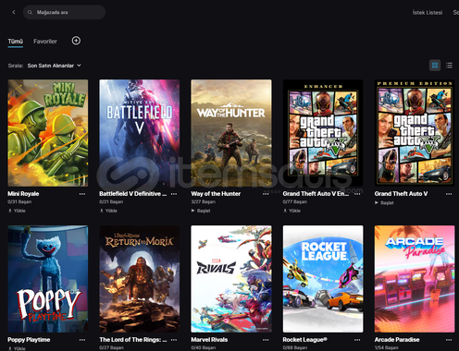Open more options for Arcade Paradise
The image size is (459, 351).
449,340
